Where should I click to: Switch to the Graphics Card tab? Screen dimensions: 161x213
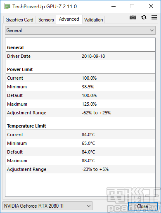[19, 20]
